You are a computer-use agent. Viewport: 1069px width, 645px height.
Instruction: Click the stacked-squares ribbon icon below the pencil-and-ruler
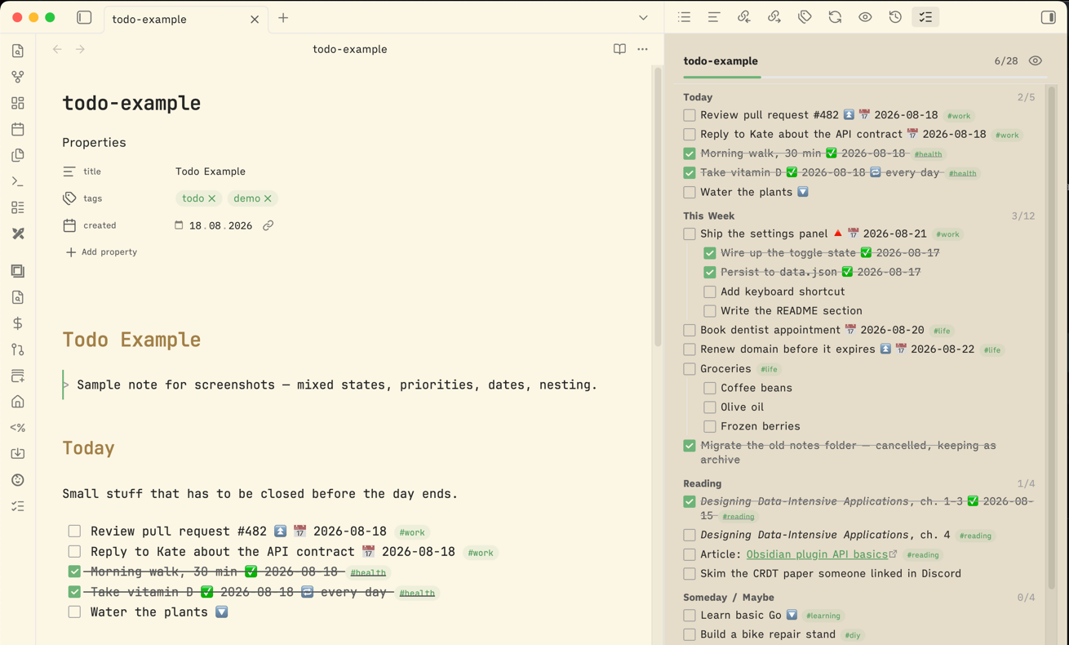click(18, 271)
